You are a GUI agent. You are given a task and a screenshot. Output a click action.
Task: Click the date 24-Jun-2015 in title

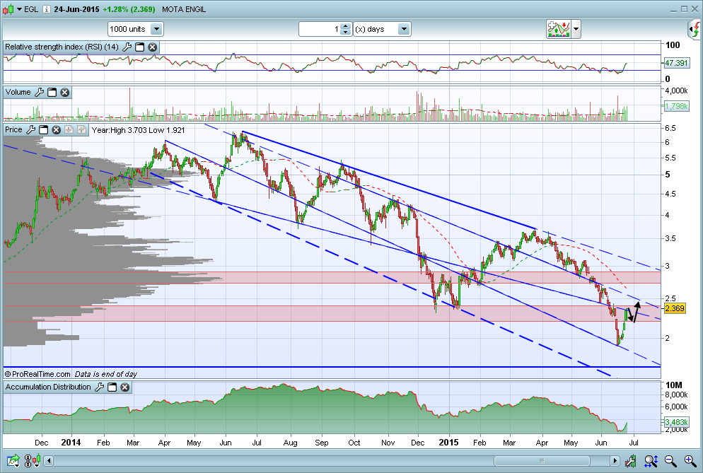pos(75,9)
